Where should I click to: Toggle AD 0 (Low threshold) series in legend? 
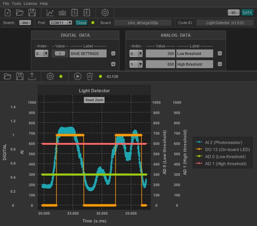tap(221, 156)
